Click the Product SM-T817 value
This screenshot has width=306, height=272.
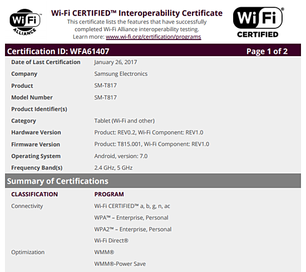[x=105, y=86]
